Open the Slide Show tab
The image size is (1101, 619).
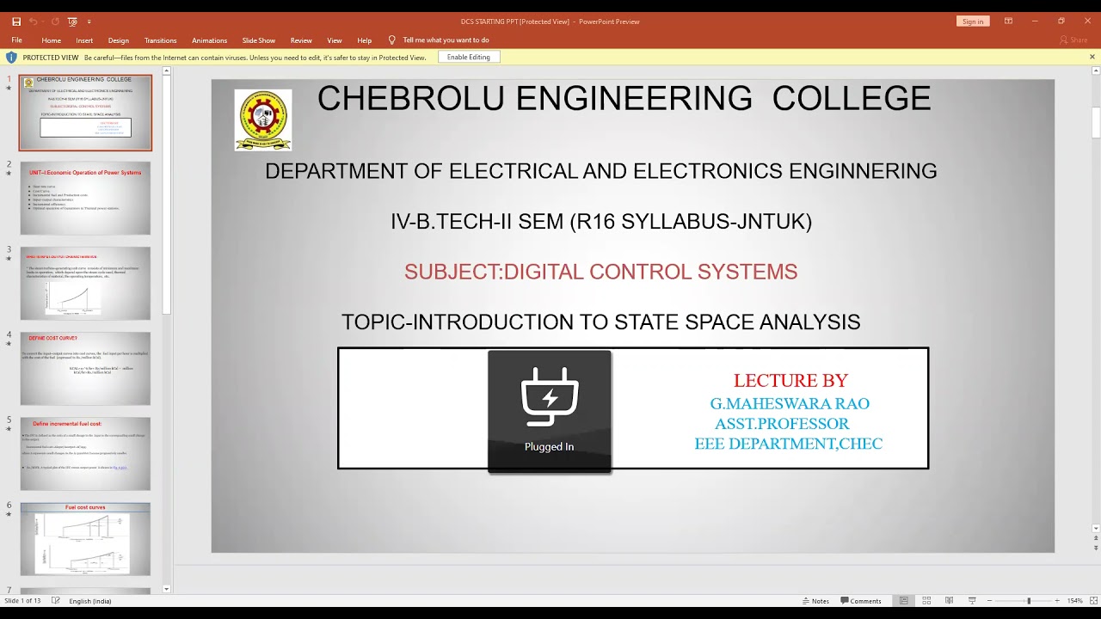[x=259, y=40]
